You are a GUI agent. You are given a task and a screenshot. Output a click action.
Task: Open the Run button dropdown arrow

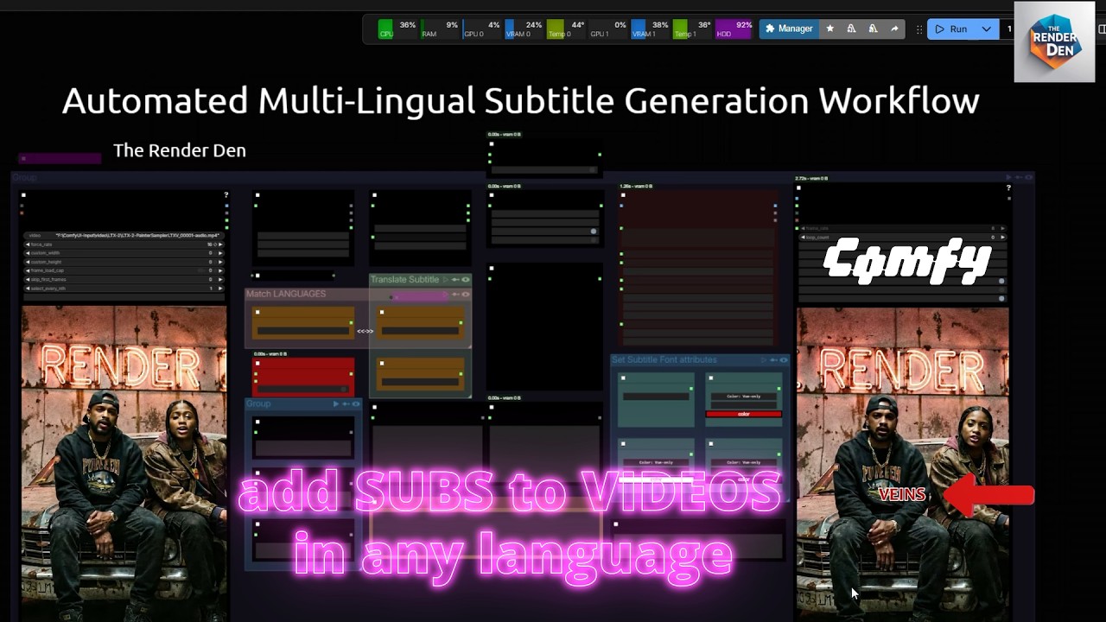986,29
